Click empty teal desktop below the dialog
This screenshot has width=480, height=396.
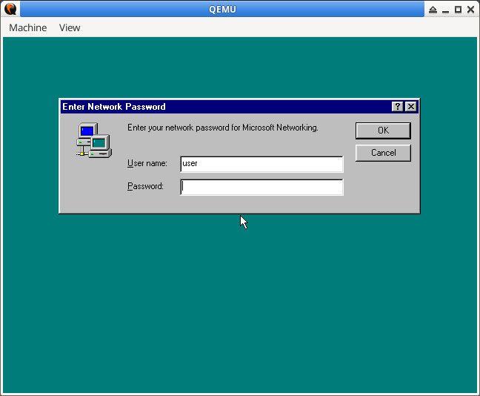(x=240, y=304)
